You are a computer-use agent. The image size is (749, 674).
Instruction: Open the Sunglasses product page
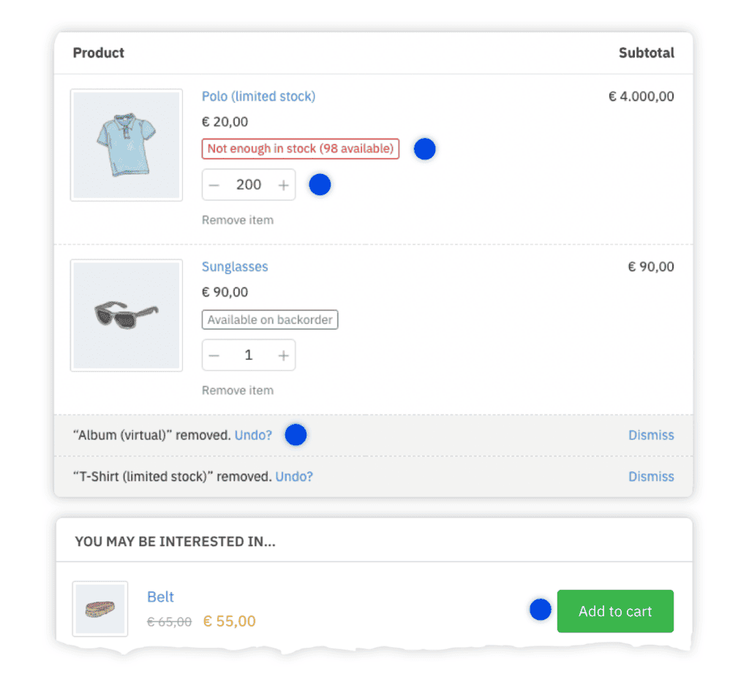pyautogui.click(x=234, y=266)
